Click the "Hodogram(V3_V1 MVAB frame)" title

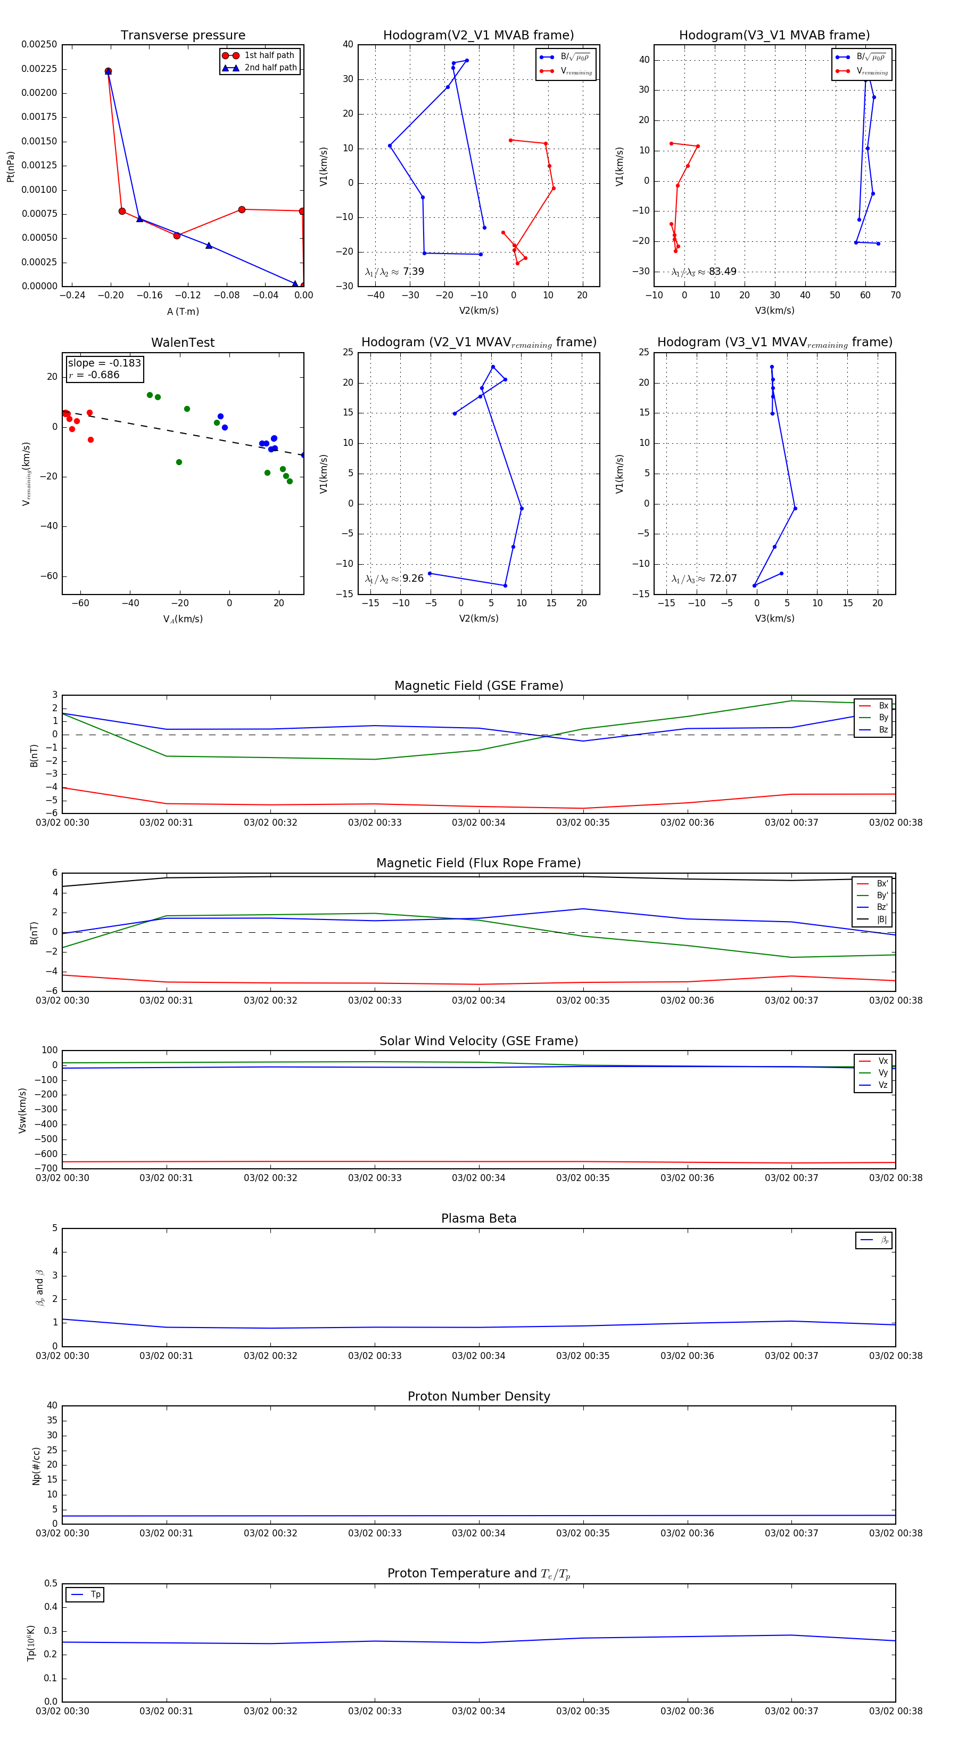(774, 36)
